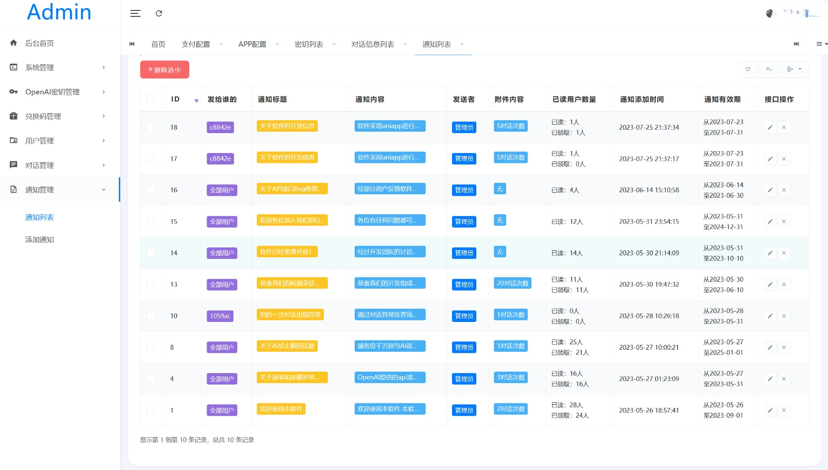Jump to first tab using rewind icon

[x=132, y=44]
